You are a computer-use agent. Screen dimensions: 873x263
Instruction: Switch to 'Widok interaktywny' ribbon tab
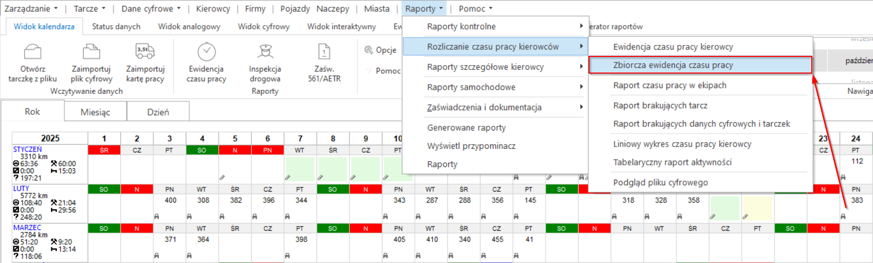tap(342, 27)
